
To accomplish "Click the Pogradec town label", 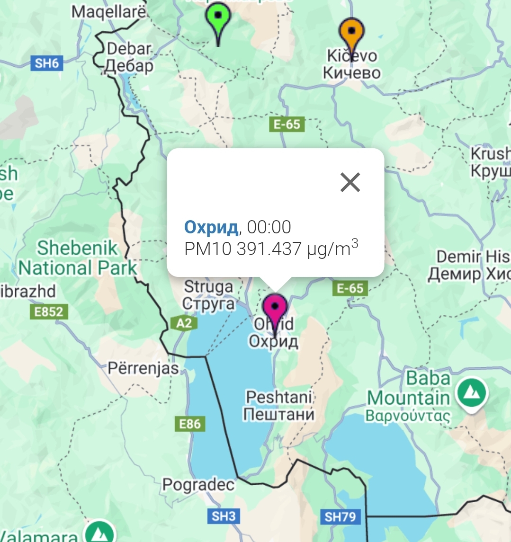I will 198,485.
